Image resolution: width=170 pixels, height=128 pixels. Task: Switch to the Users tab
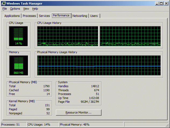94,16
